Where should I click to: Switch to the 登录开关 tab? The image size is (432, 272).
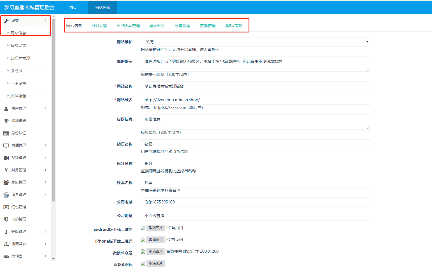tap(157, 26)
